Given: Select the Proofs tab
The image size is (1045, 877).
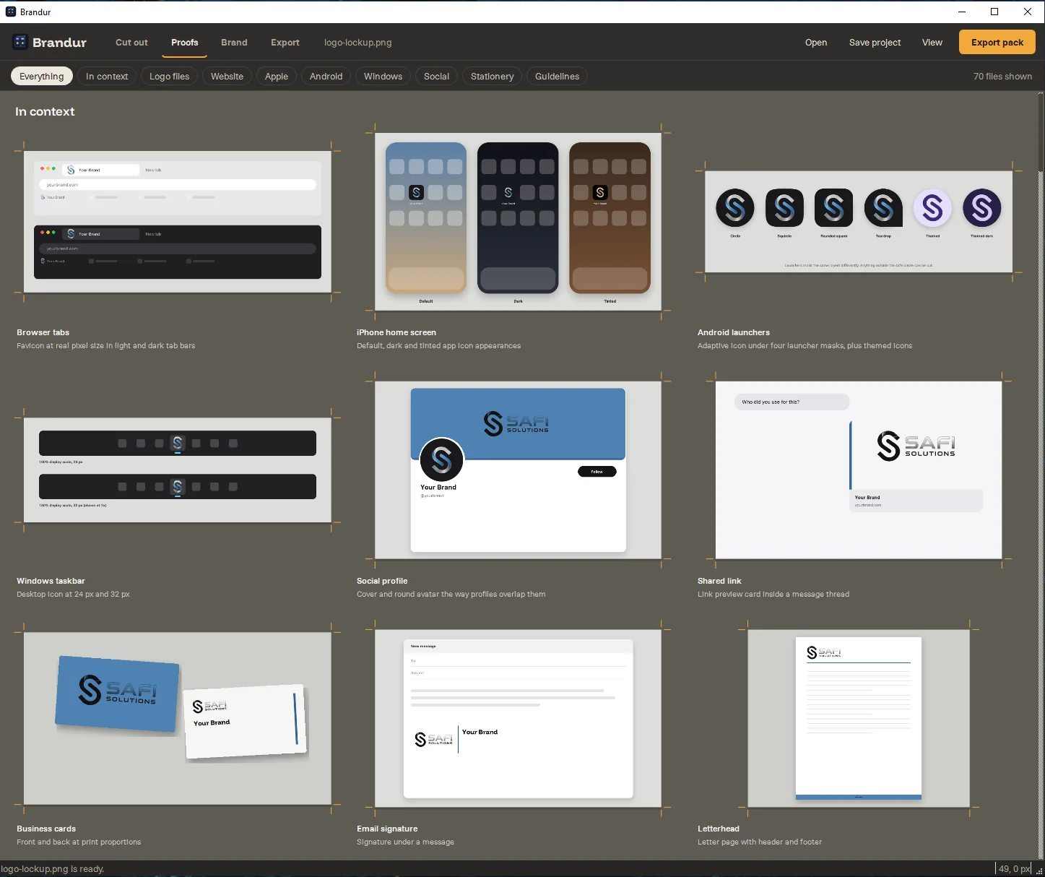Looking at the screenshot, I should 185,43.
